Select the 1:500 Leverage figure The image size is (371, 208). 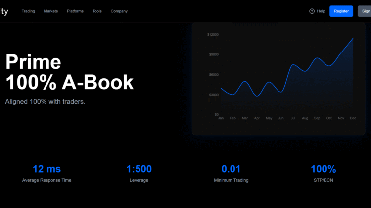[x=139, y=169]
